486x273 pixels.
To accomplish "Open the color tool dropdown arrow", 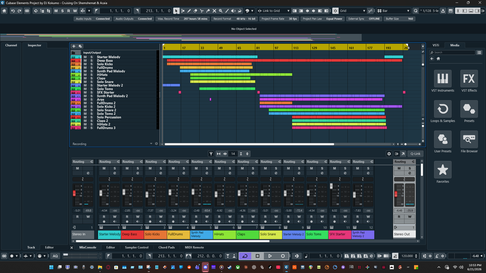I will 252,11.
